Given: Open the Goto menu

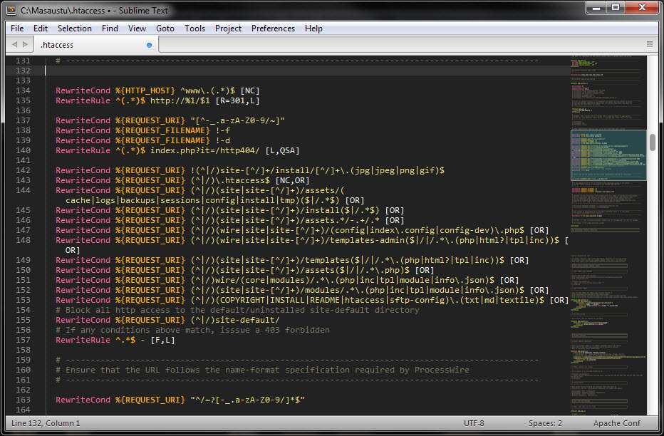Looking at the screenshot, I should (x=165, y=28).
